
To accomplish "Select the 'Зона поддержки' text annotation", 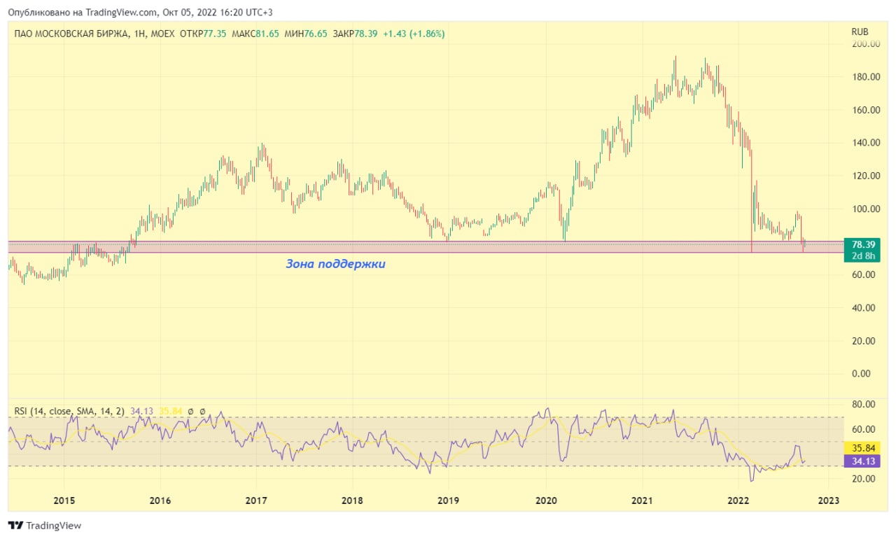I will [335, 264].
